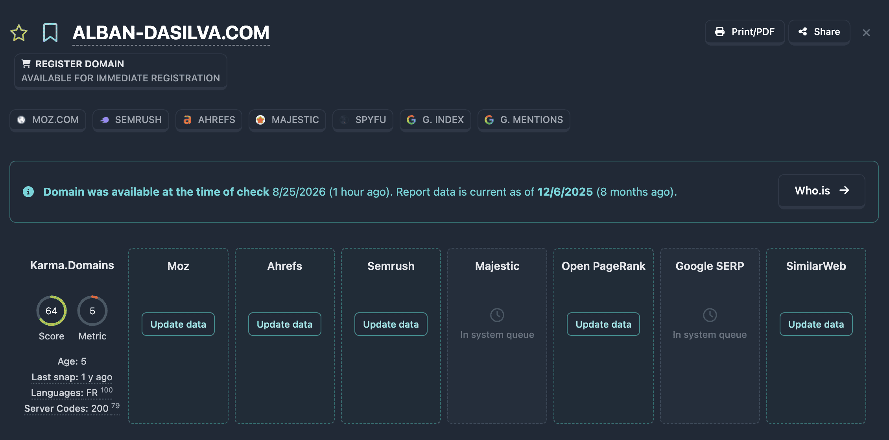Image resolution: width=889 pixels, height=440 pixels.
Task: Register the domain for immediate registration
Action: 121,71
